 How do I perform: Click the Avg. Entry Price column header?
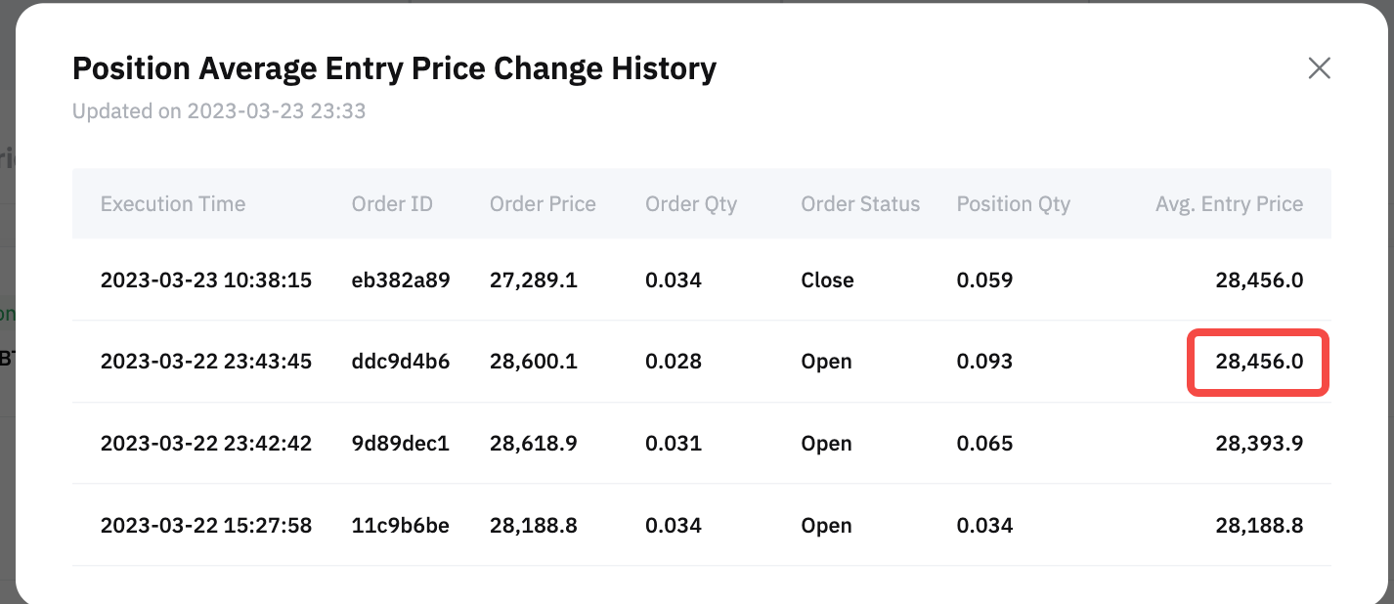[x=1229, y=204]
